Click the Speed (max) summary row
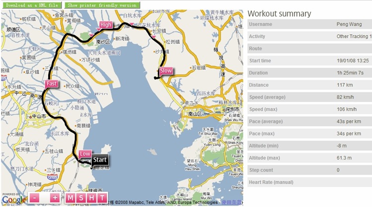This screenshot has height=207, width=372. (x=310, y=109)
